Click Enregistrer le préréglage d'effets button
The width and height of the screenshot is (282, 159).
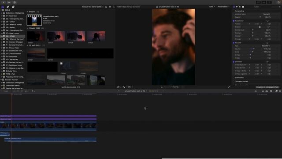pos(267,87)
